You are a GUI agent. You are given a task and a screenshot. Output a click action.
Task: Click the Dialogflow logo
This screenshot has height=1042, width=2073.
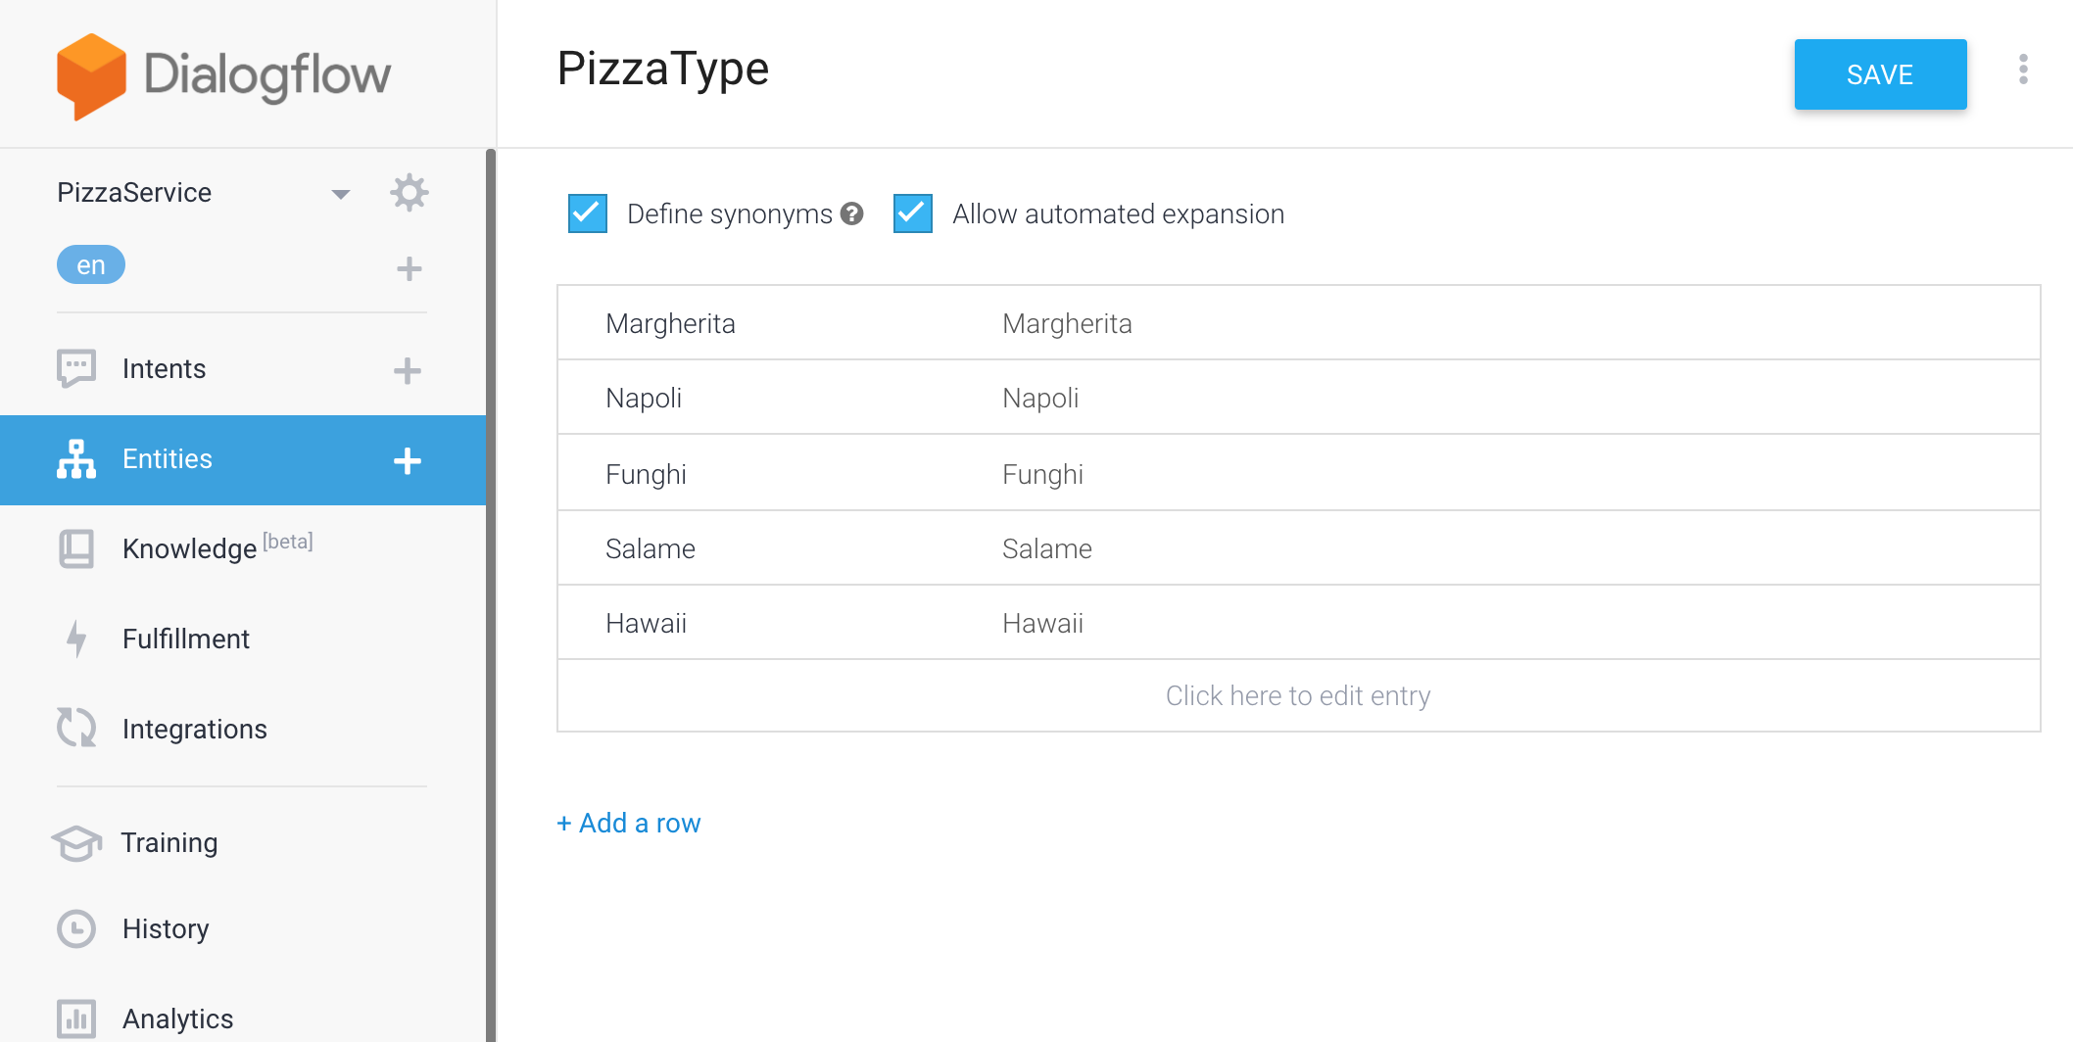(x=224, y=75)
